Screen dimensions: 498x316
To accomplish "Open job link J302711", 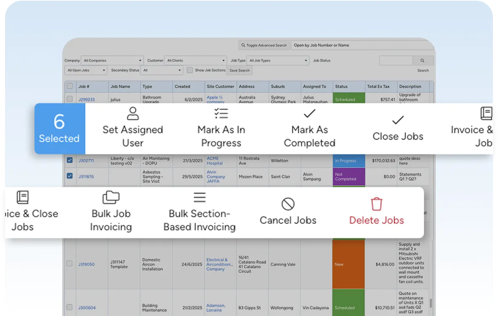I will click(x=86, y=160).
